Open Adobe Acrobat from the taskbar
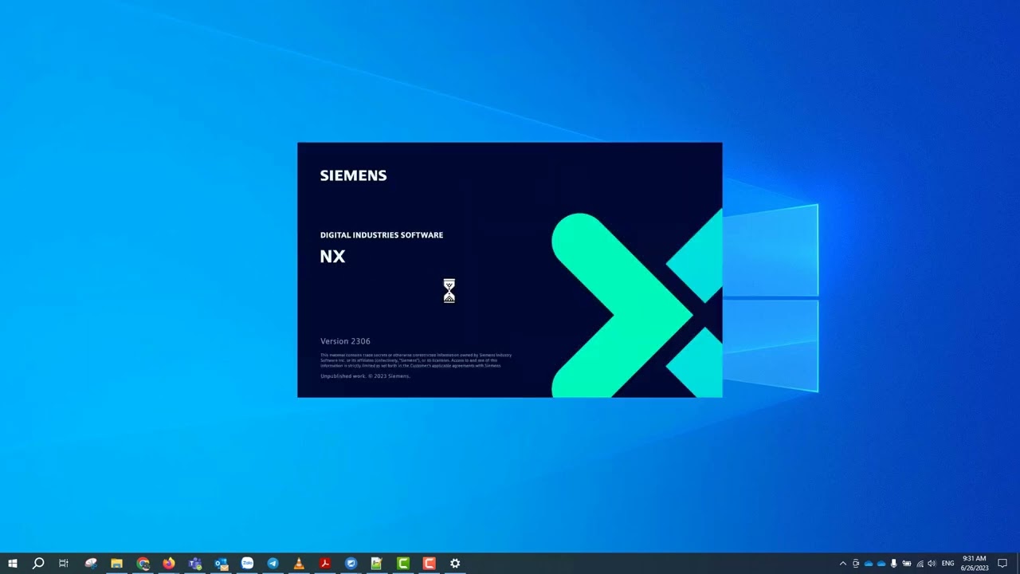 coord(325,564)
